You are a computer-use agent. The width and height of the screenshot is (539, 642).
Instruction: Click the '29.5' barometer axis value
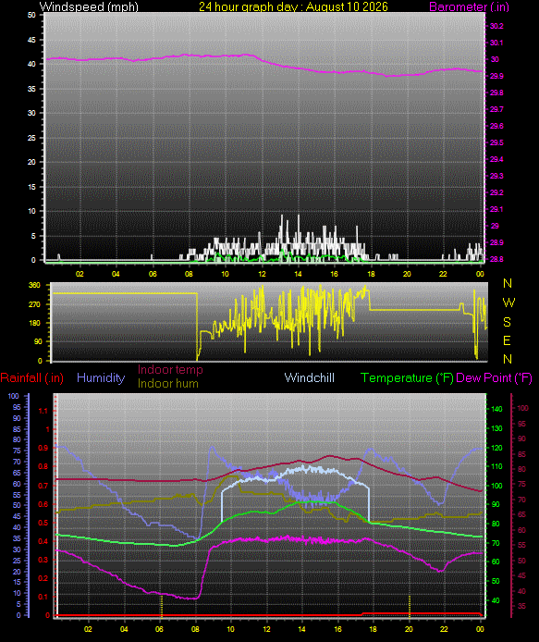point(496,142)
